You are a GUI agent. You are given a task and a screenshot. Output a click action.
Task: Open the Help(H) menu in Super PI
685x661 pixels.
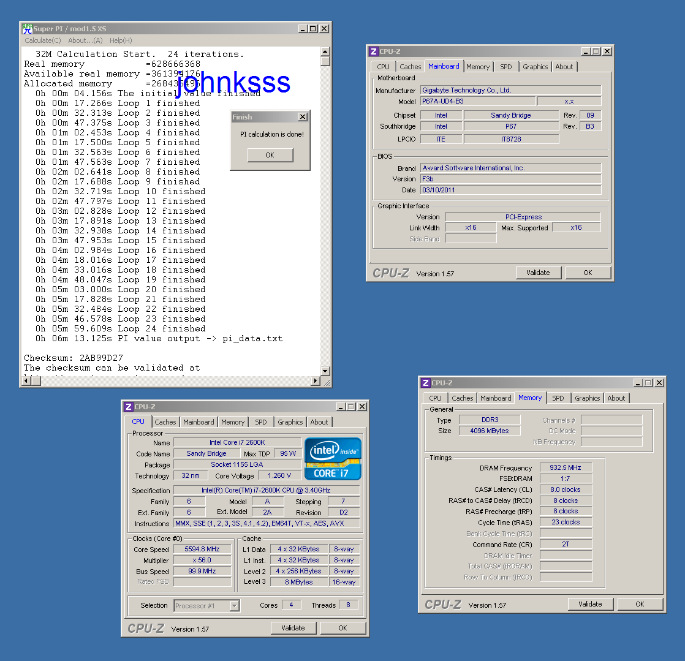tap(121, 40)
